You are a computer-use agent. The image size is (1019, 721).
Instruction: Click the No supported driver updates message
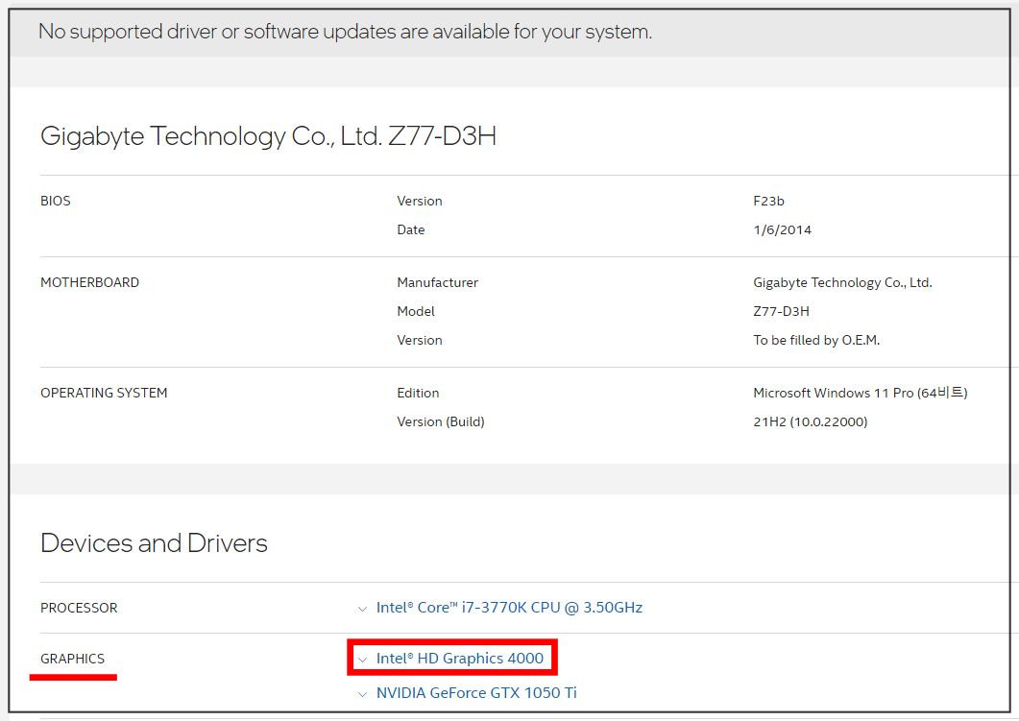tap(345, 31)
